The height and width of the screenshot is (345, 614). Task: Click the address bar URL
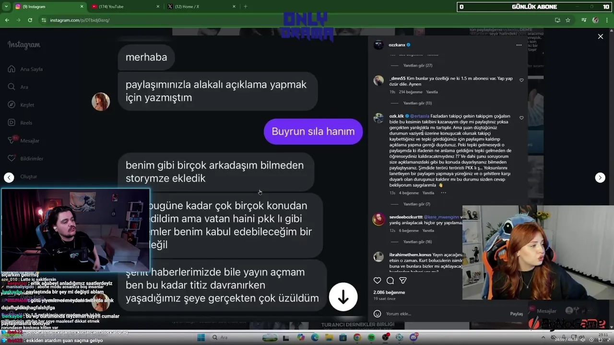[80, 20]
